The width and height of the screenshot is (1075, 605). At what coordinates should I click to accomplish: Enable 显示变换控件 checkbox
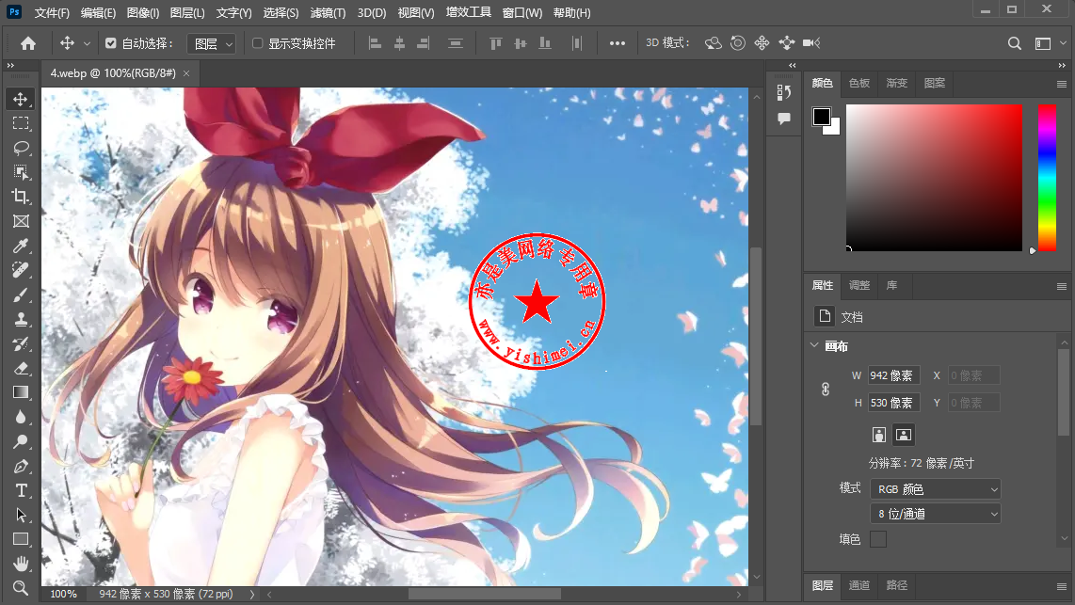(257, 43)
